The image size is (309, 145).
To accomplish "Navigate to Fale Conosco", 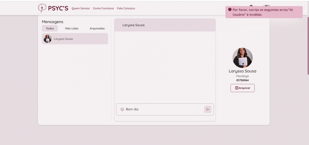I will tap(126, 8).
